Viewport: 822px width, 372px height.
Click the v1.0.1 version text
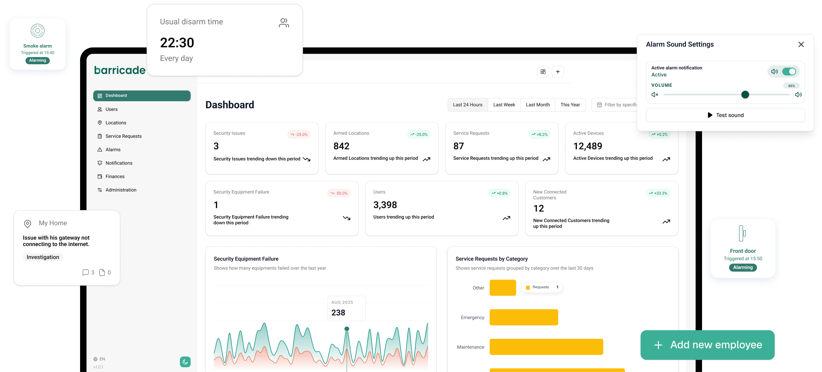[x=98, y=367]
